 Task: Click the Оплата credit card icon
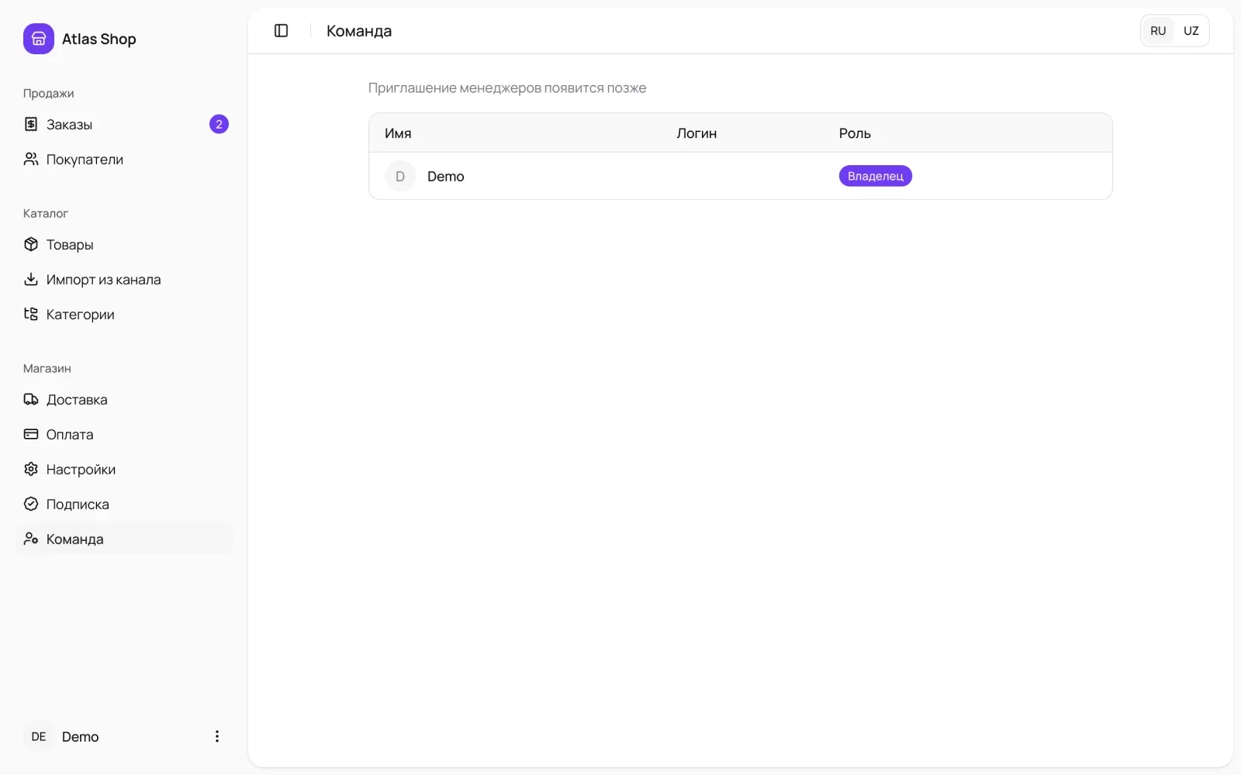[31, 434]
